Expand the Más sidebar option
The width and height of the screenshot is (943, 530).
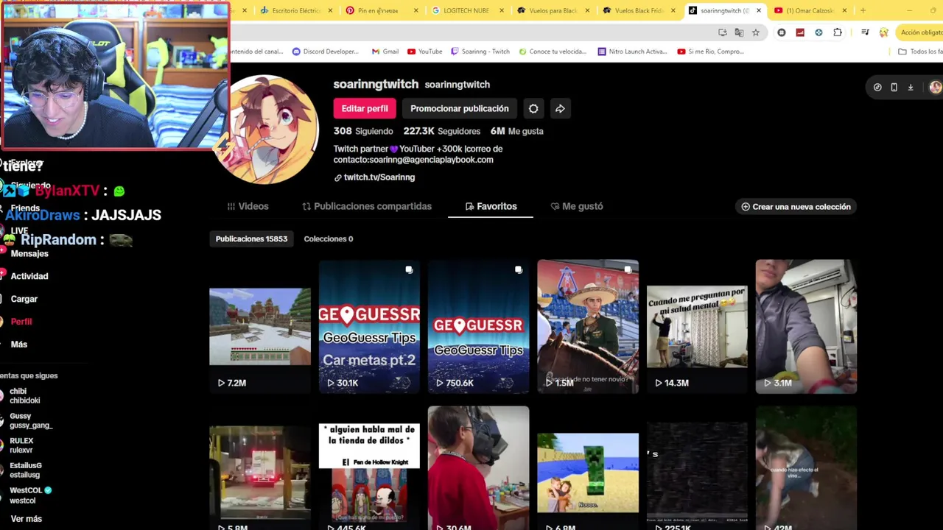18,344
